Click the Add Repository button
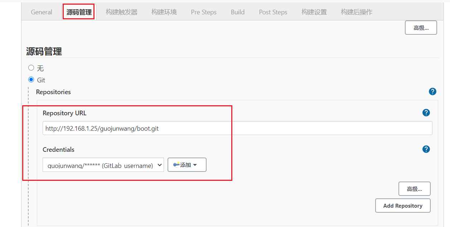 [x=403, y=206]
